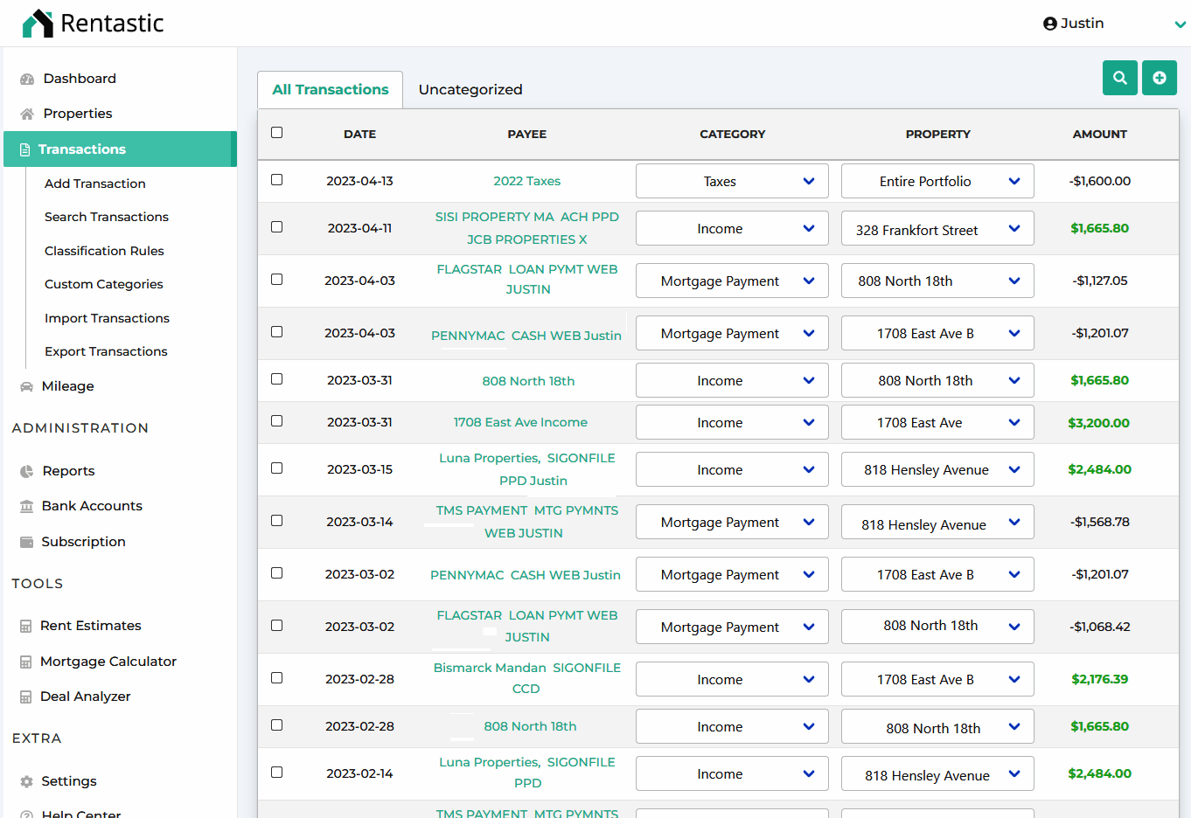Open Classification Rules in the sidebar
Screen dimensions: 1191x818
[x=104, y=251]
